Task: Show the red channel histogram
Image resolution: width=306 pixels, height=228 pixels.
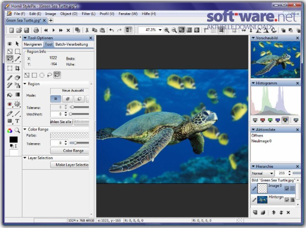Action: tap(263, 120)
